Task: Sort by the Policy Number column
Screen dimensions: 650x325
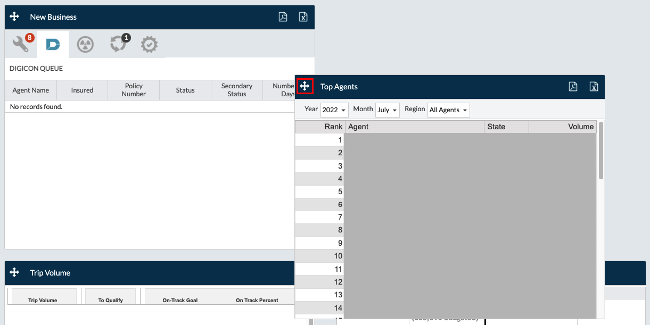Action: [133, 90]
